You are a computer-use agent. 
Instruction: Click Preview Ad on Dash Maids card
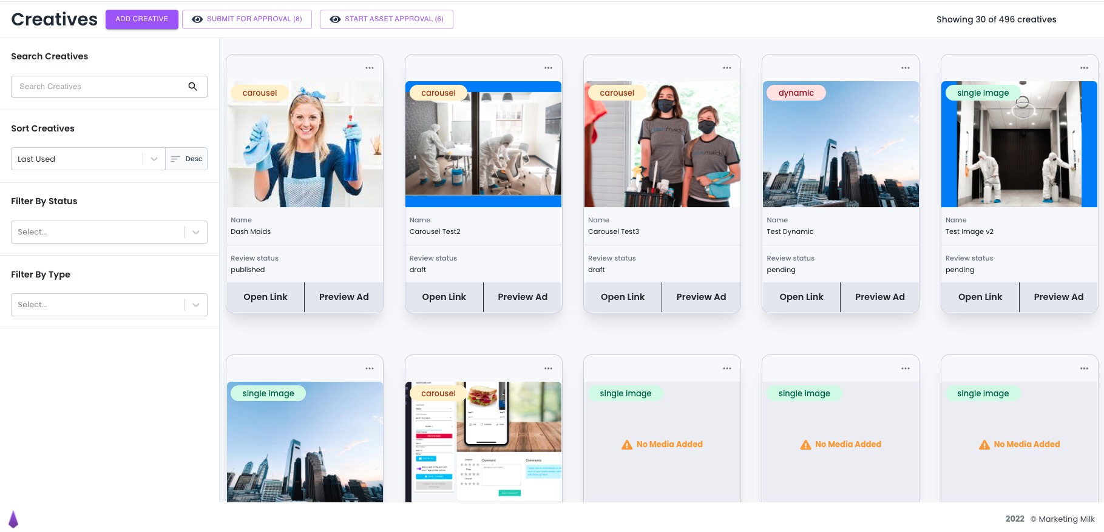[x=344, y=297]
